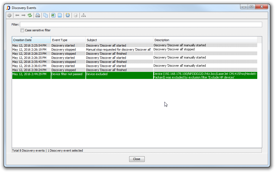The width and height of the screenshot is (275, 172).
Task: Click the Subject column header
Action: pyautogui.click(x=119, y=40)
